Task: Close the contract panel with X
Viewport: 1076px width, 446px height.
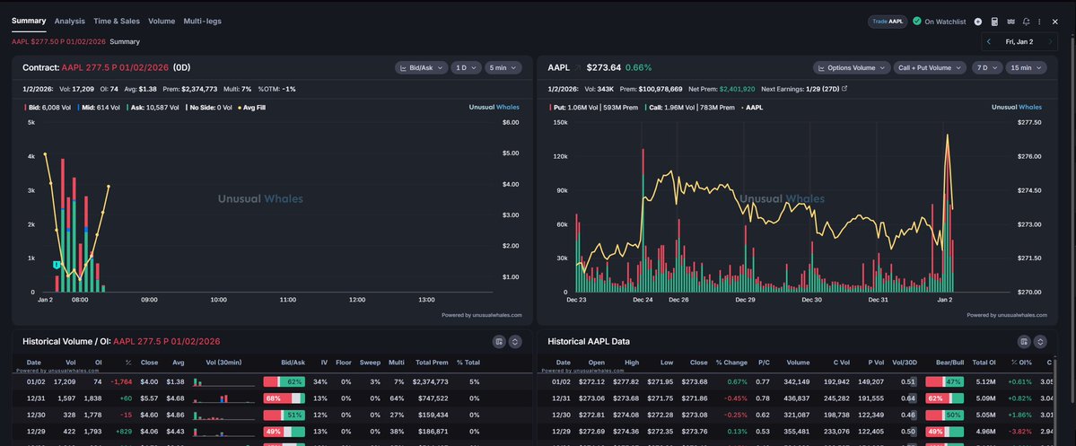Action: pos(1055,22)
